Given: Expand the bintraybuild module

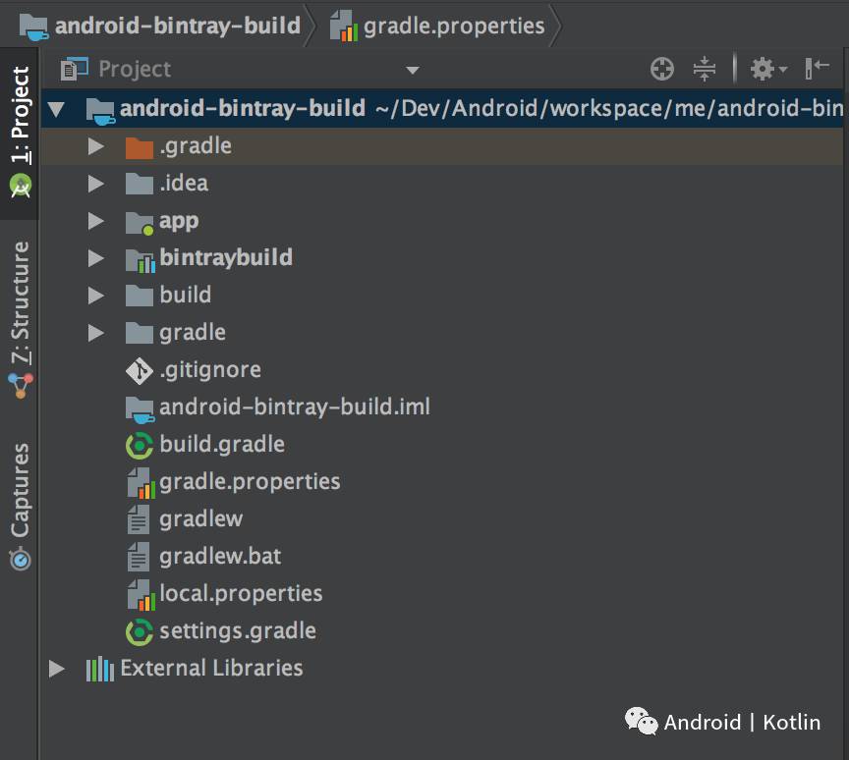Looking at the screenshot, I should (96, 258).
